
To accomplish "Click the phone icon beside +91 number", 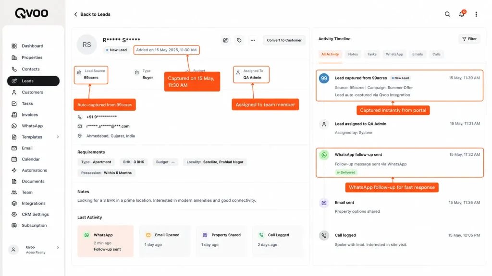I will coord(80,117).
